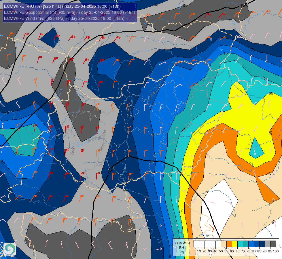
Task: Click the 55 humidity contour label
Action: pyautogui.click(x=269, y=174)
